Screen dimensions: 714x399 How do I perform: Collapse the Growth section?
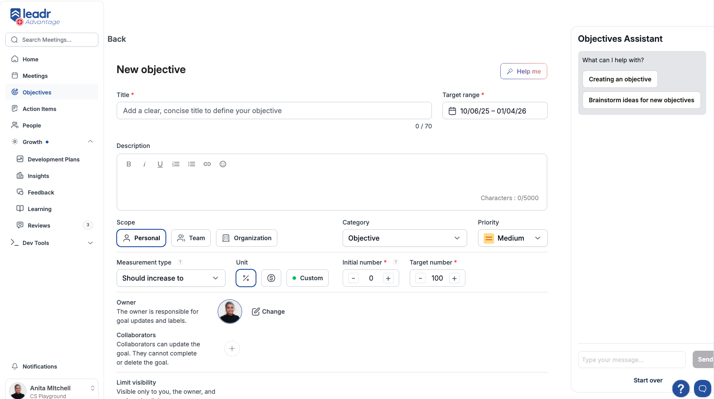[x=90, y=142]
